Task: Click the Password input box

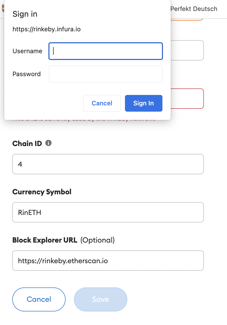Action: pos(106,74)
